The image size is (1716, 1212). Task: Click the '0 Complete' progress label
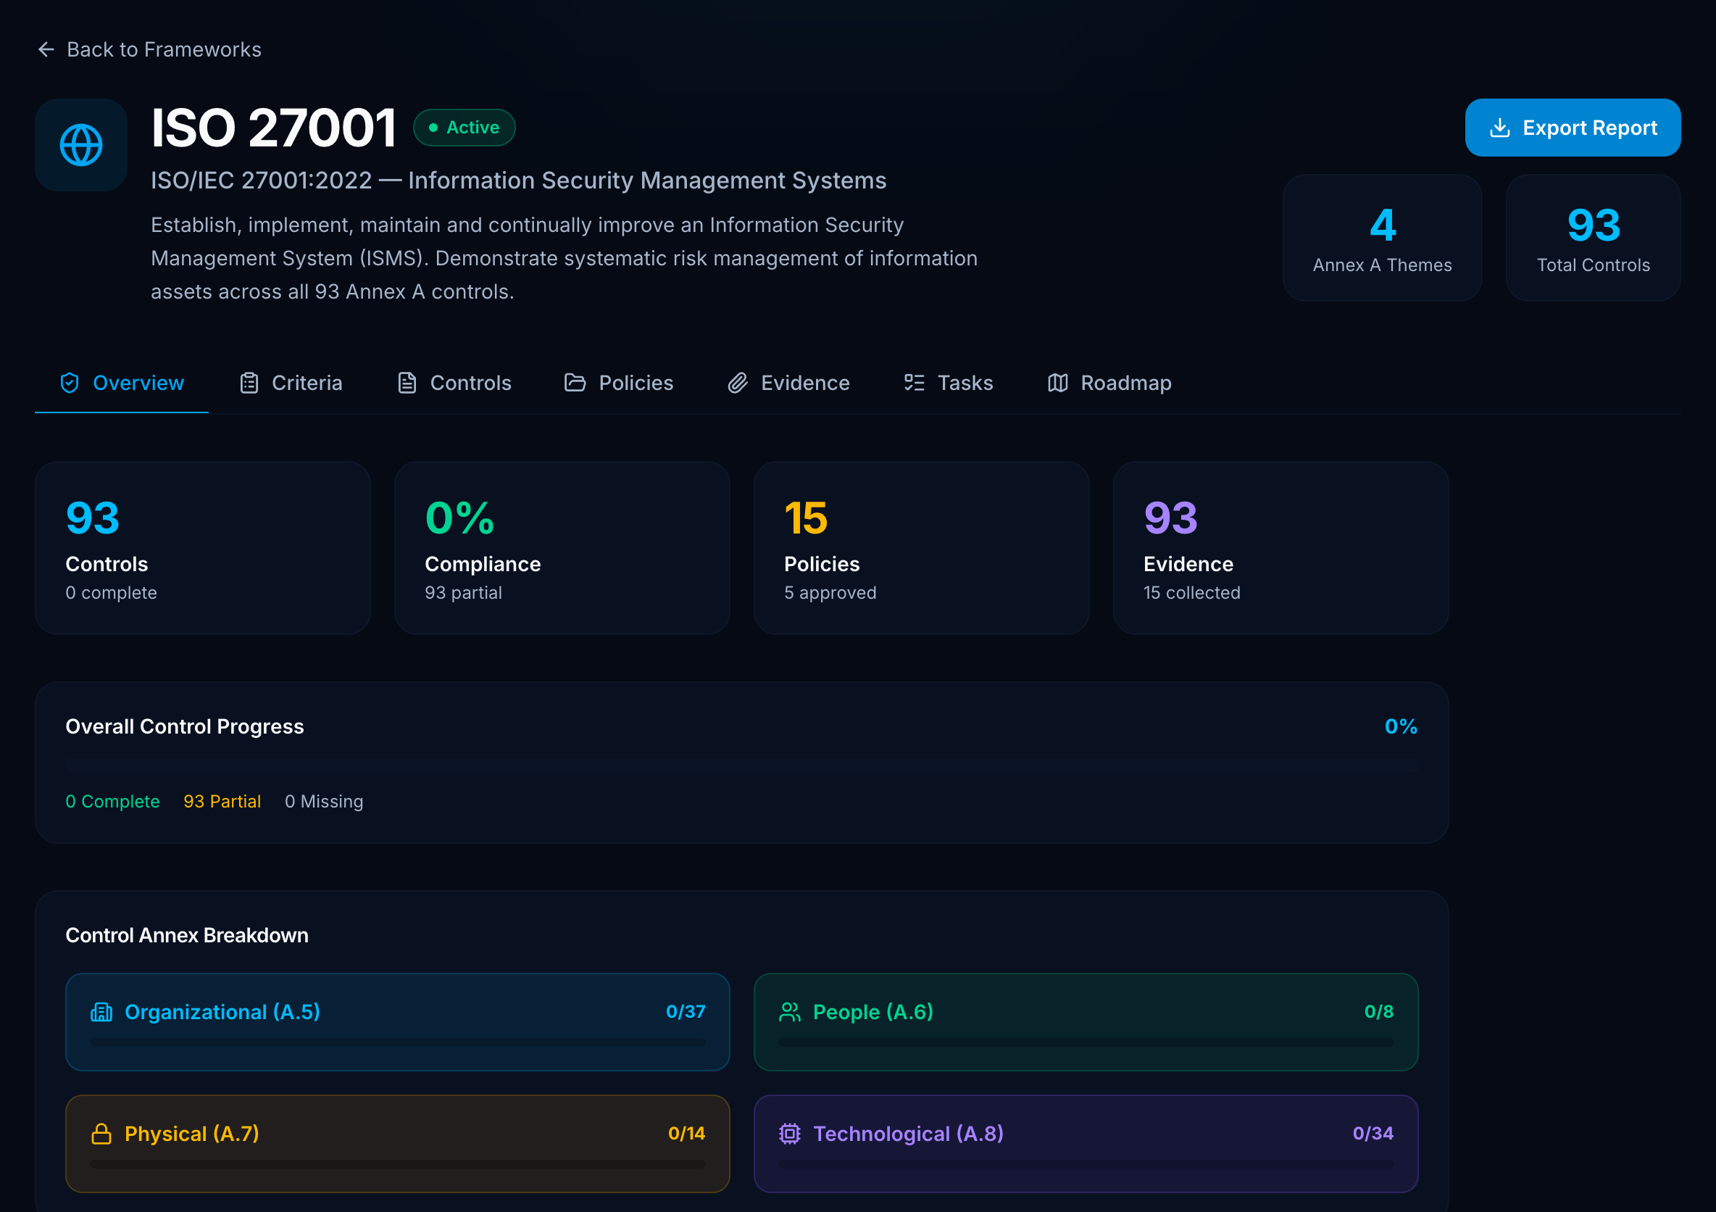(113, 802)
